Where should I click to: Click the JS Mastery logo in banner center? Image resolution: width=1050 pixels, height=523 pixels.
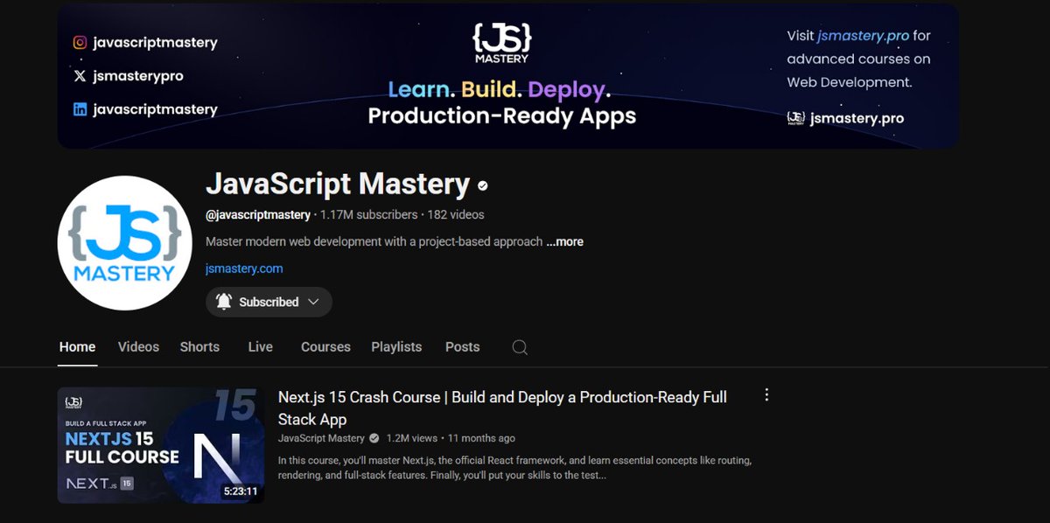[501, 42]
